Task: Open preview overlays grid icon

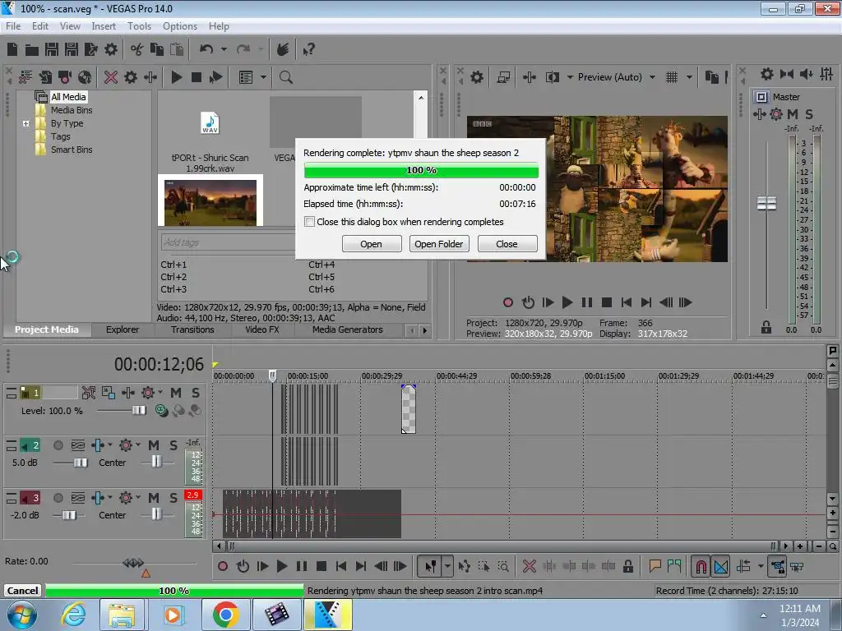Action: 672,77
